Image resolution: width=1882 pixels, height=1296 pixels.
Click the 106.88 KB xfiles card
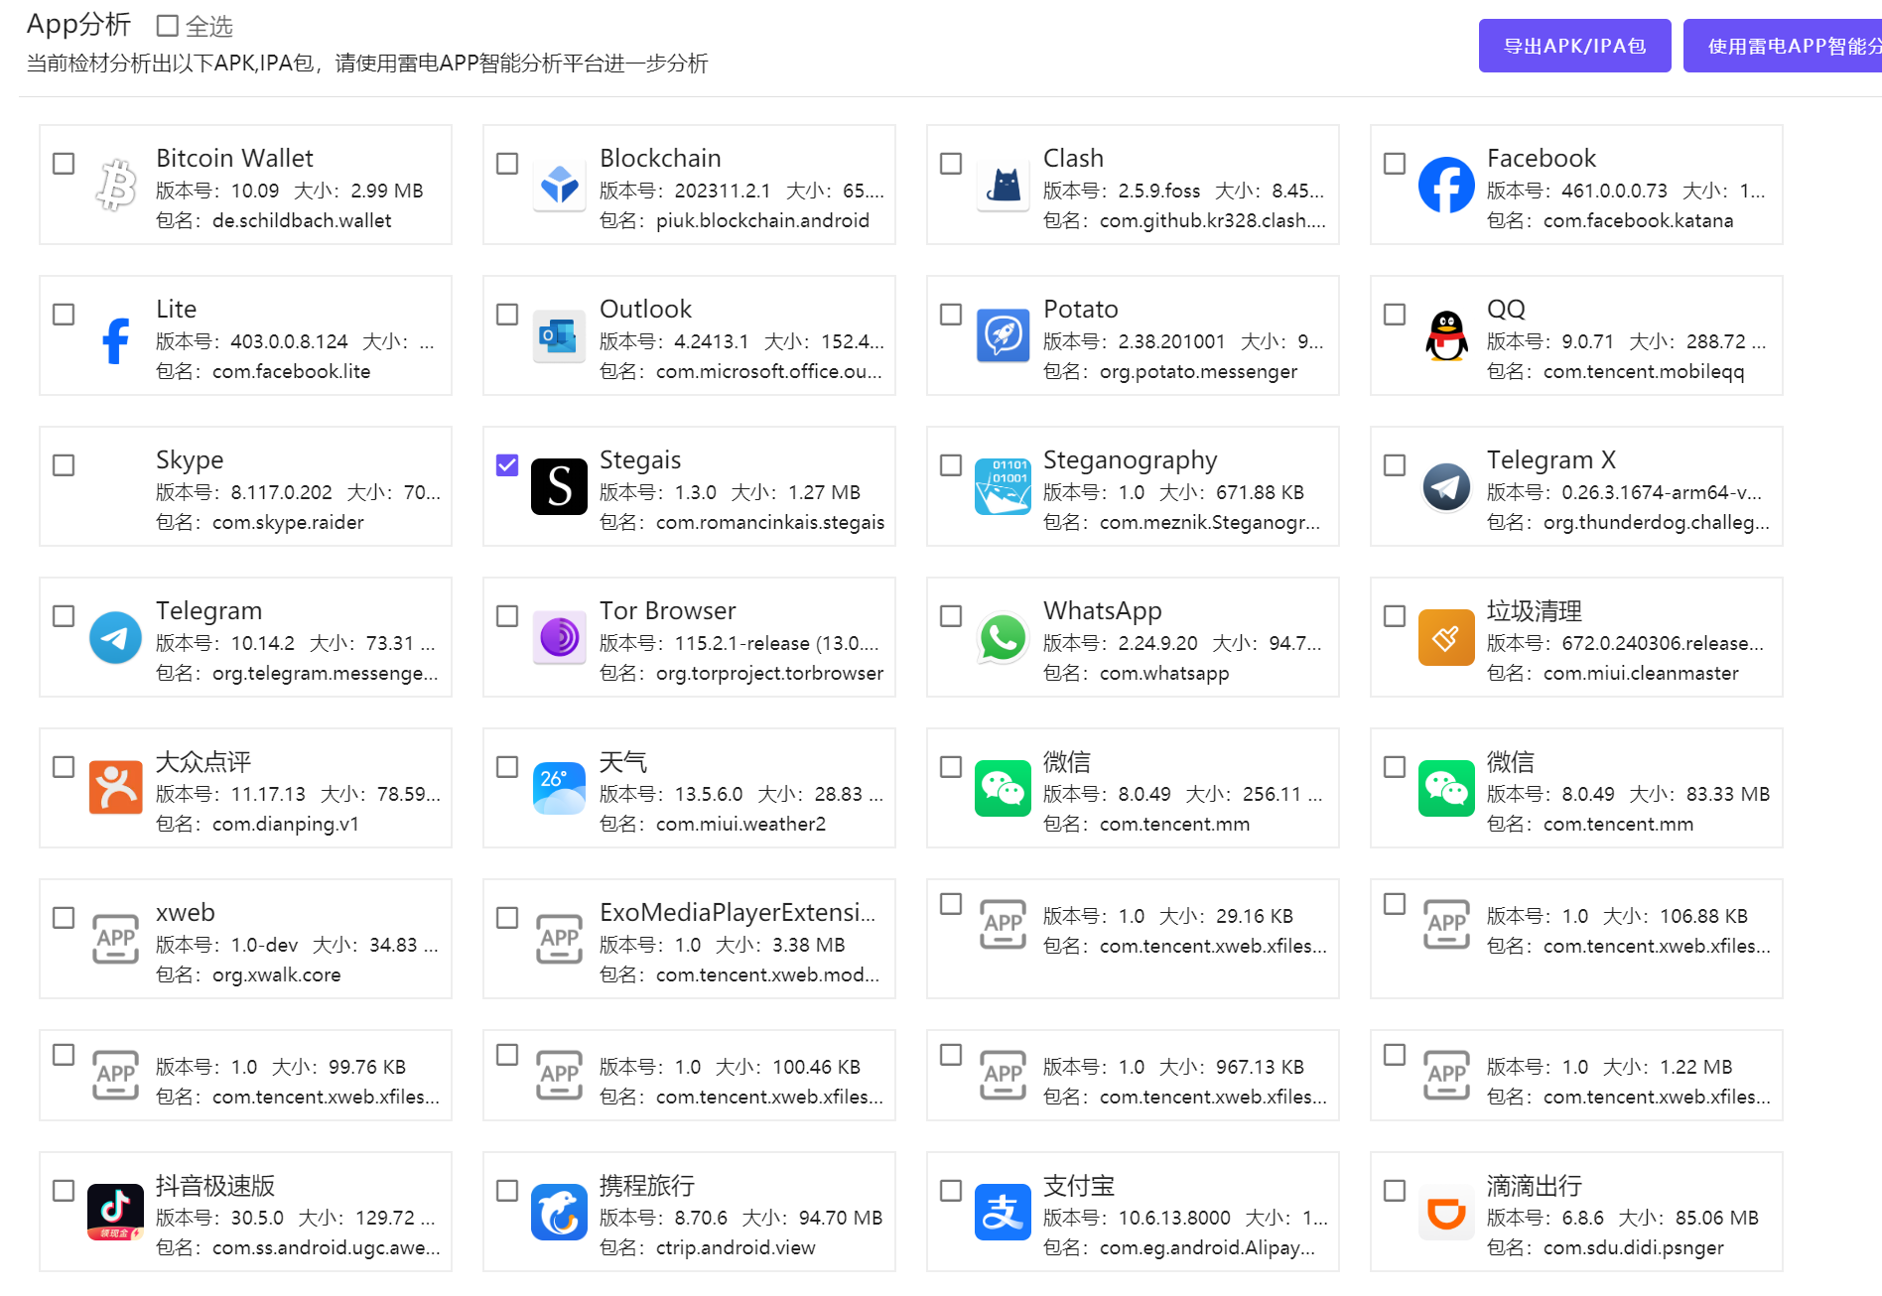click(x=1576, y=939)
